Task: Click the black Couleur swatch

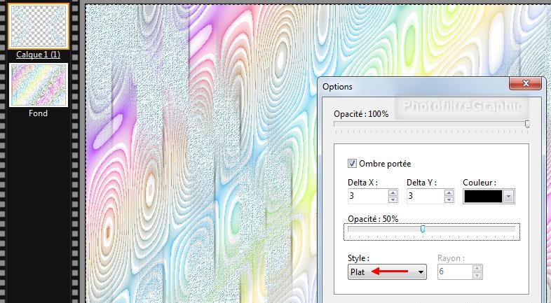Action: (x=484, y=197)
